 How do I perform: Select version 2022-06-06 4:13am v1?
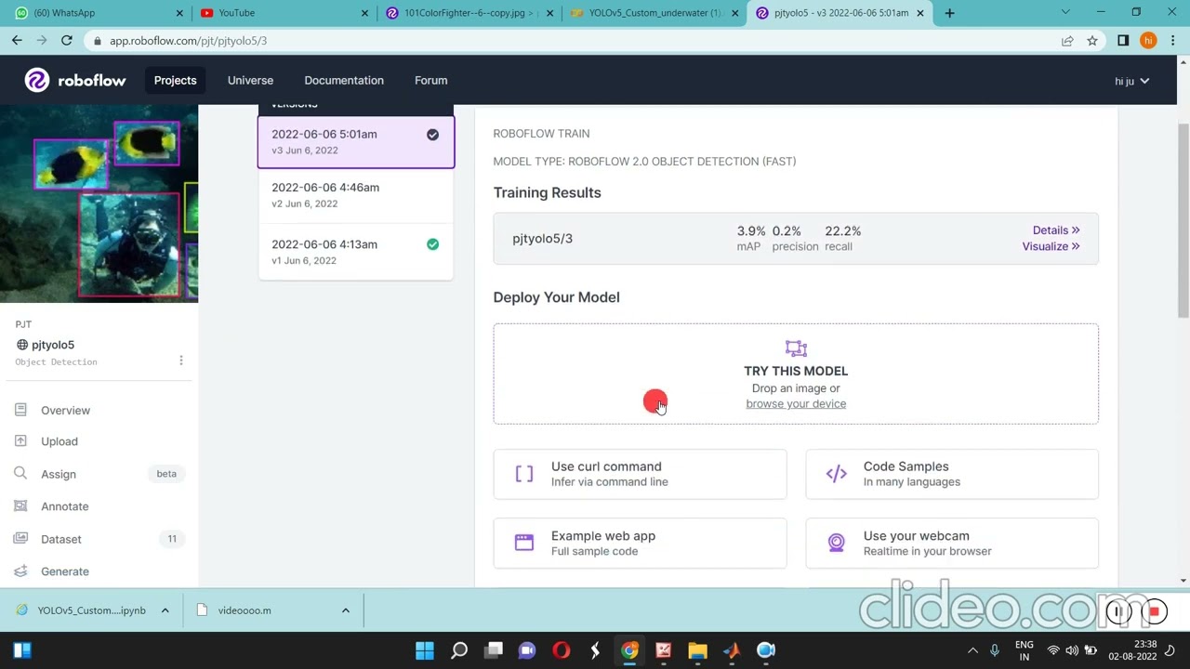pos(356,252)
